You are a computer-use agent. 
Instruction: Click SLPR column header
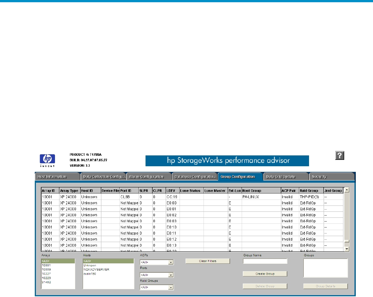click(146, 191)
